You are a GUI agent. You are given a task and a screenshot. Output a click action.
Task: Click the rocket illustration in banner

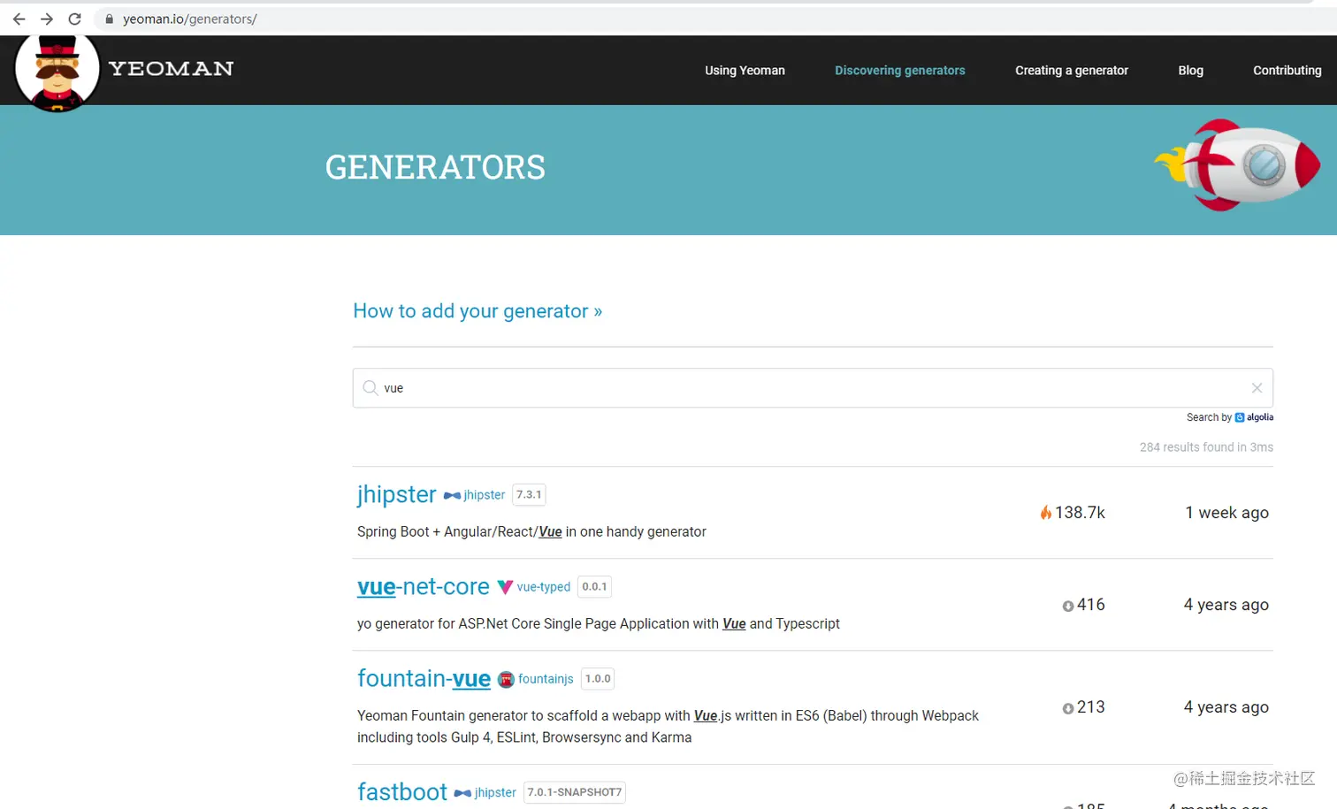[x=1238, y=165]
